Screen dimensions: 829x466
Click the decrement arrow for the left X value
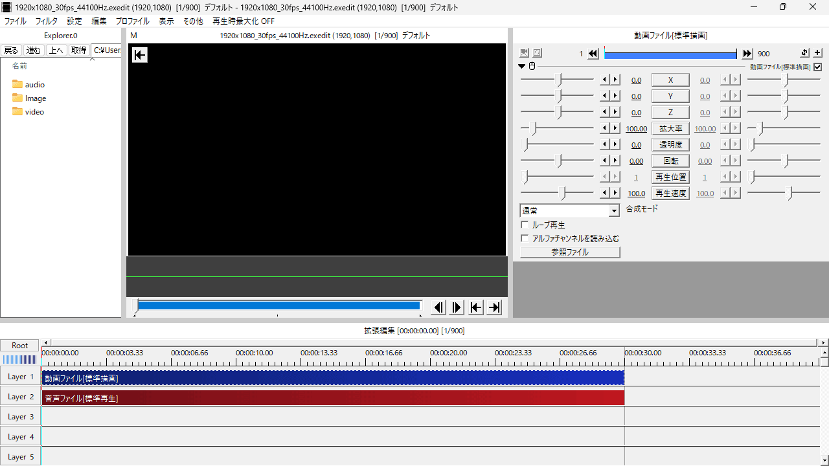tap(605, 80)
